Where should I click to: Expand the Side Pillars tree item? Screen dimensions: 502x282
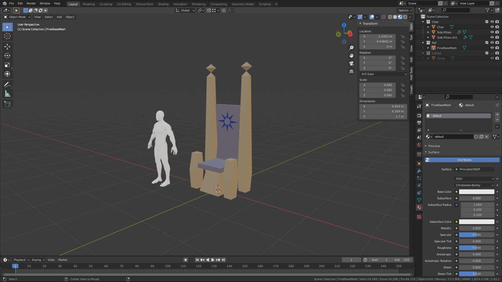pyautogui.click(x=428, y=32)
